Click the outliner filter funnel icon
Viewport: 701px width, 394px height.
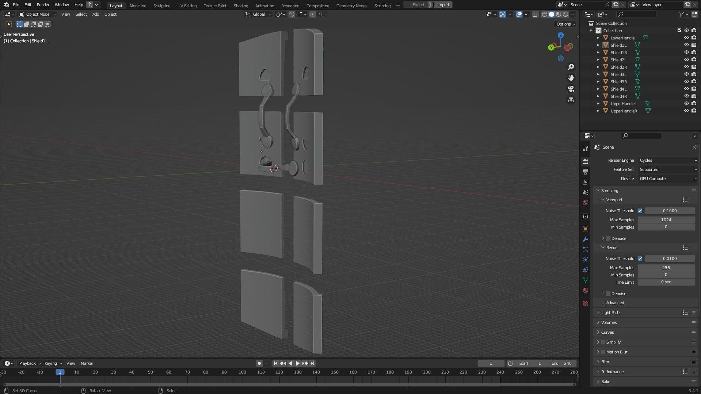681,14
